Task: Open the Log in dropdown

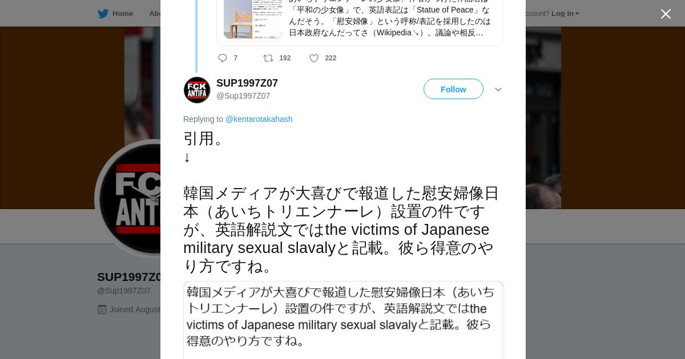Action: pyautogui.click(x=565, y=14)
